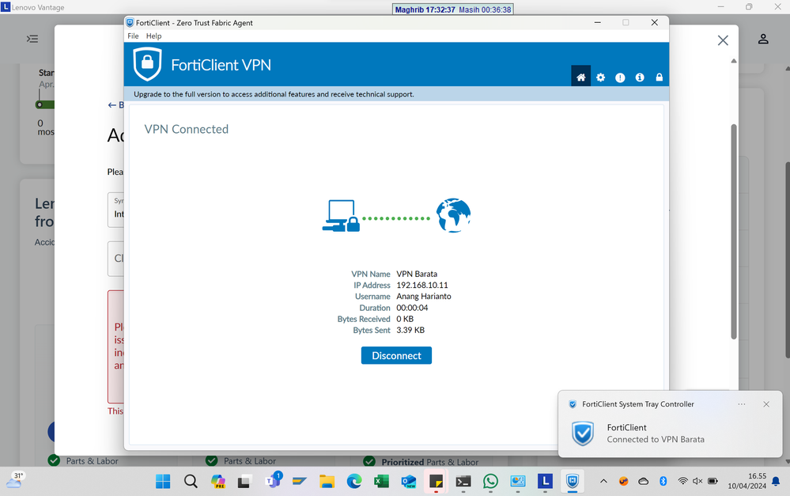
Task: Open Lenovo Vantage user account icon
Action: pos(763,39)
